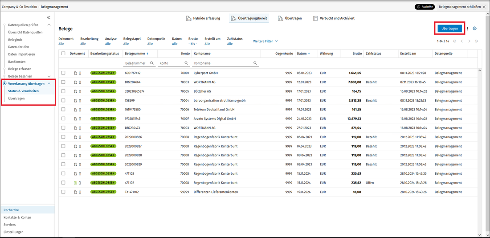The width and height of the screenshot is (490, 238).
Task: Open the settings gear next to Übertragen
Action: pyautogui.click(x=475, y=29)
